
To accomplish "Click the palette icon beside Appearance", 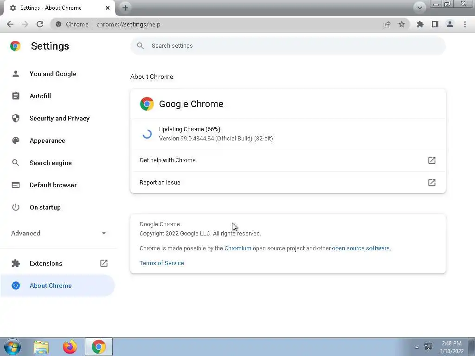I will pyautogui.click(x=16, y=140).
